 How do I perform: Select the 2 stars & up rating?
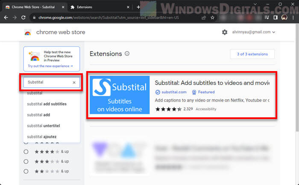(x=26, y=171)
